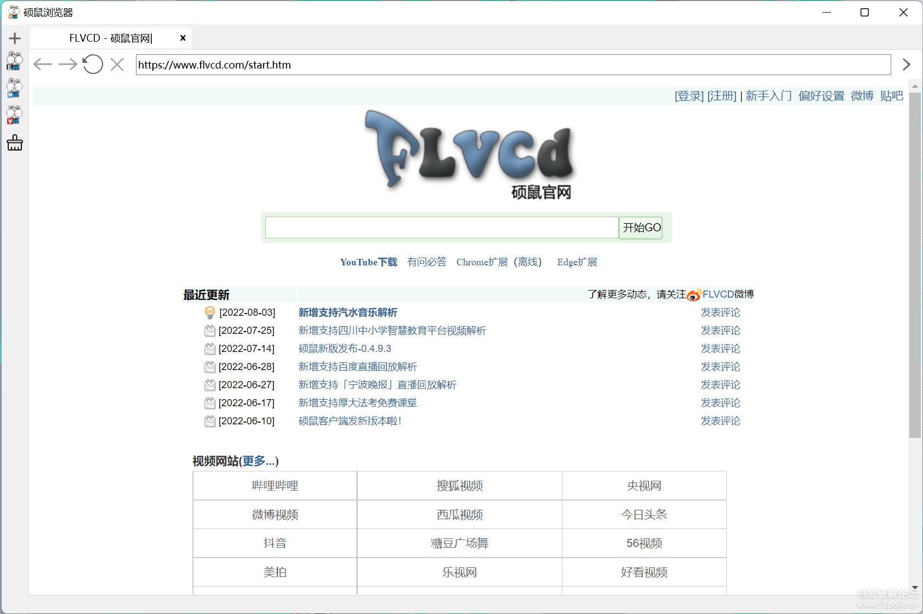
Task: Click the note icon next to 2022-06-27
Action: coord(210,385)
